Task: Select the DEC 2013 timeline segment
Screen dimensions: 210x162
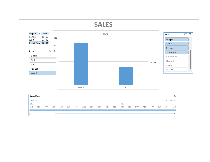Action: [x=116, y=110]
